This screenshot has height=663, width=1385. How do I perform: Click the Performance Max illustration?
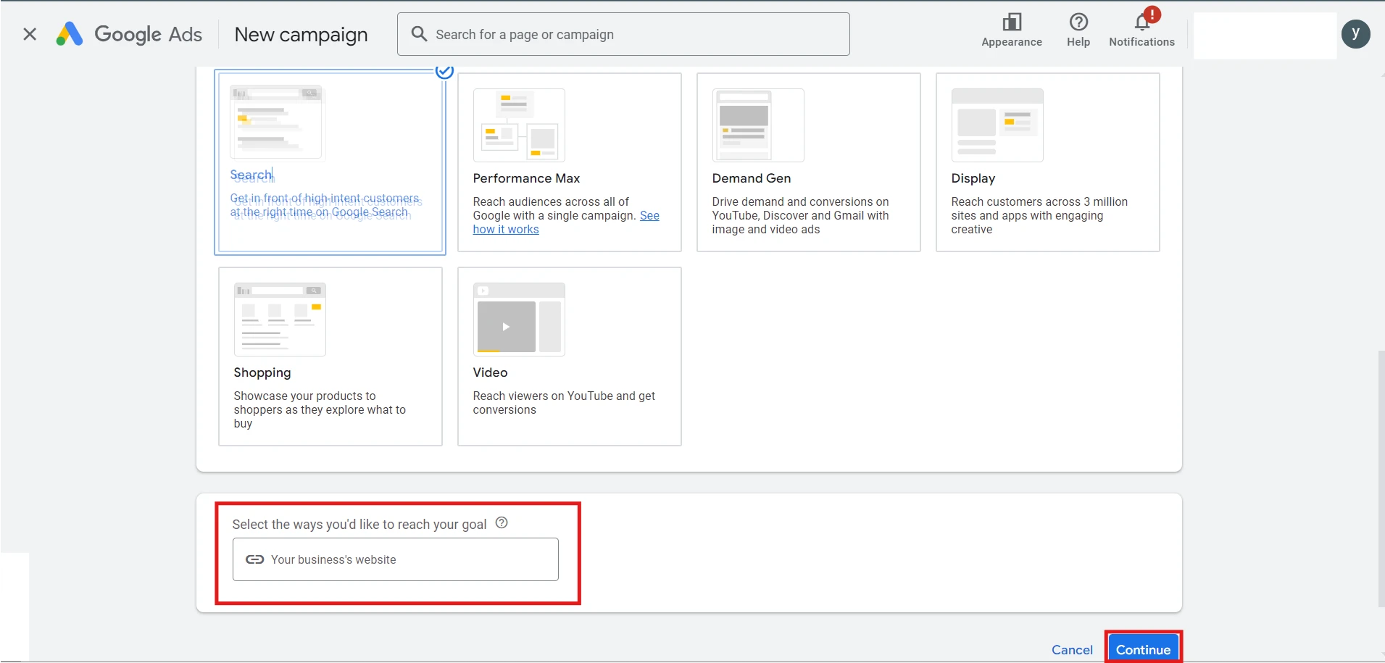pos(519,125)
